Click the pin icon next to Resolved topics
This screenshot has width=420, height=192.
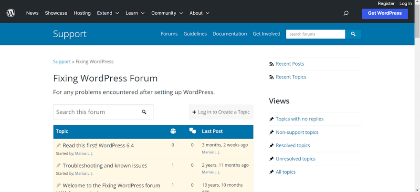point(272,145)
